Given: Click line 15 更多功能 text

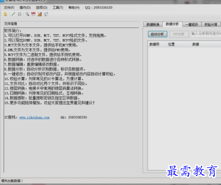Looking at the screenshot, I should tap(49, 103).
